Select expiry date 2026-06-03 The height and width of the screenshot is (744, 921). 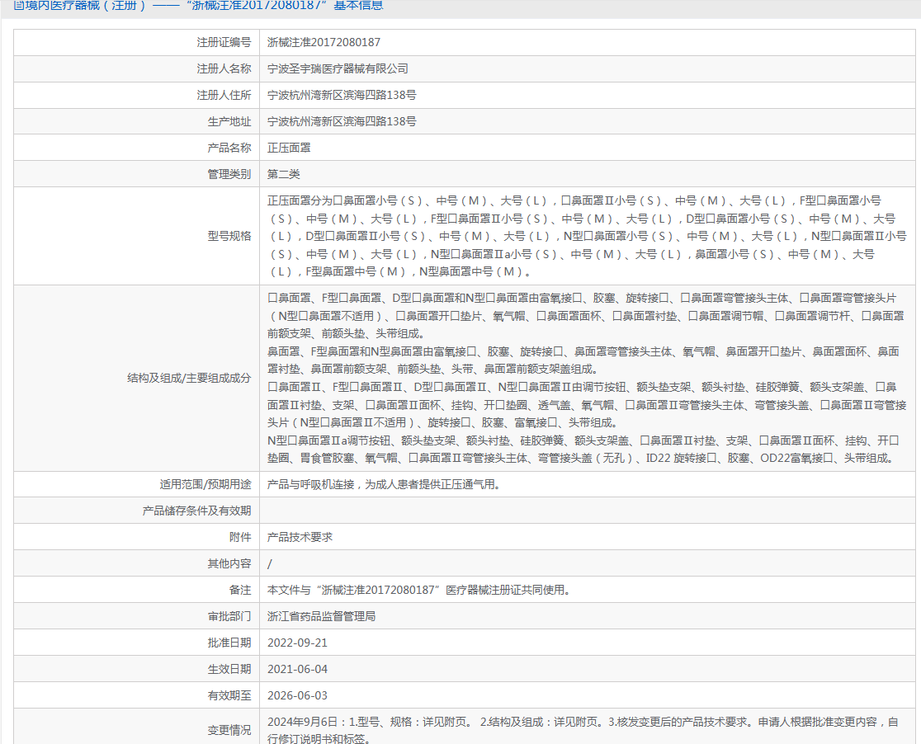pos(297,696)
